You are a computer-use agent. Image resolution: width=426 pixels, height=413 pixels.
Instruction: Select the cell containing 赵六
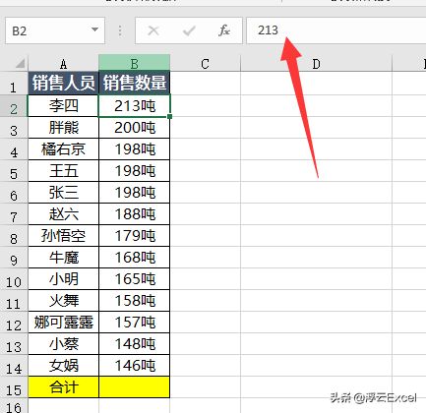click(63, 214)
